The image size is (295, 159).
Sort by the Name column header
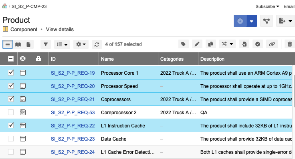129,59
